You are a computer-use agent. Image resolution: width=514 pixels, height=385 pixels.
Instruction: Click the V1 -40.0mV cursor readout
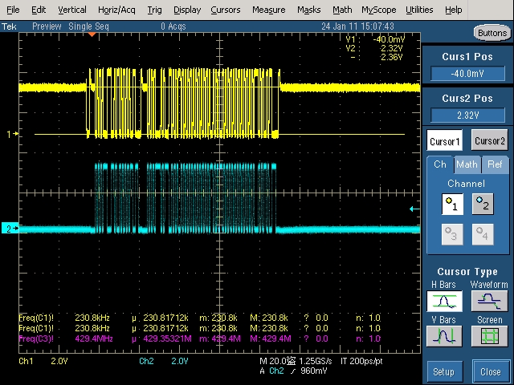pyautogui.click(x=375, y=39)
